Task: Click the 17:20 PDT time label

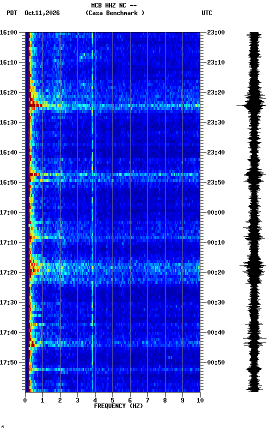Action: coord(8,273)
